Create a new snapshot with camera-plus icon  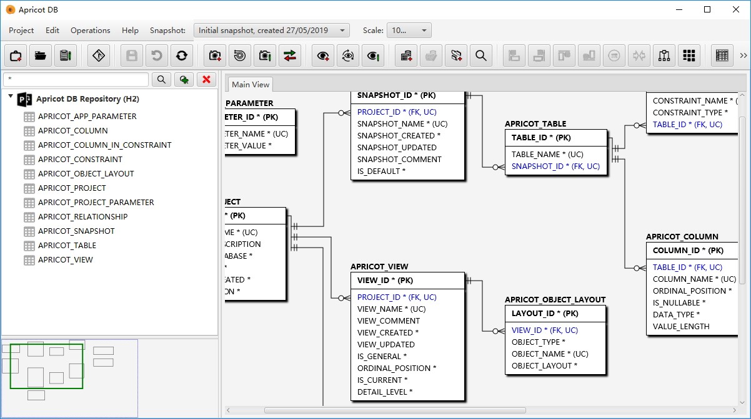[x=216, y=55]
